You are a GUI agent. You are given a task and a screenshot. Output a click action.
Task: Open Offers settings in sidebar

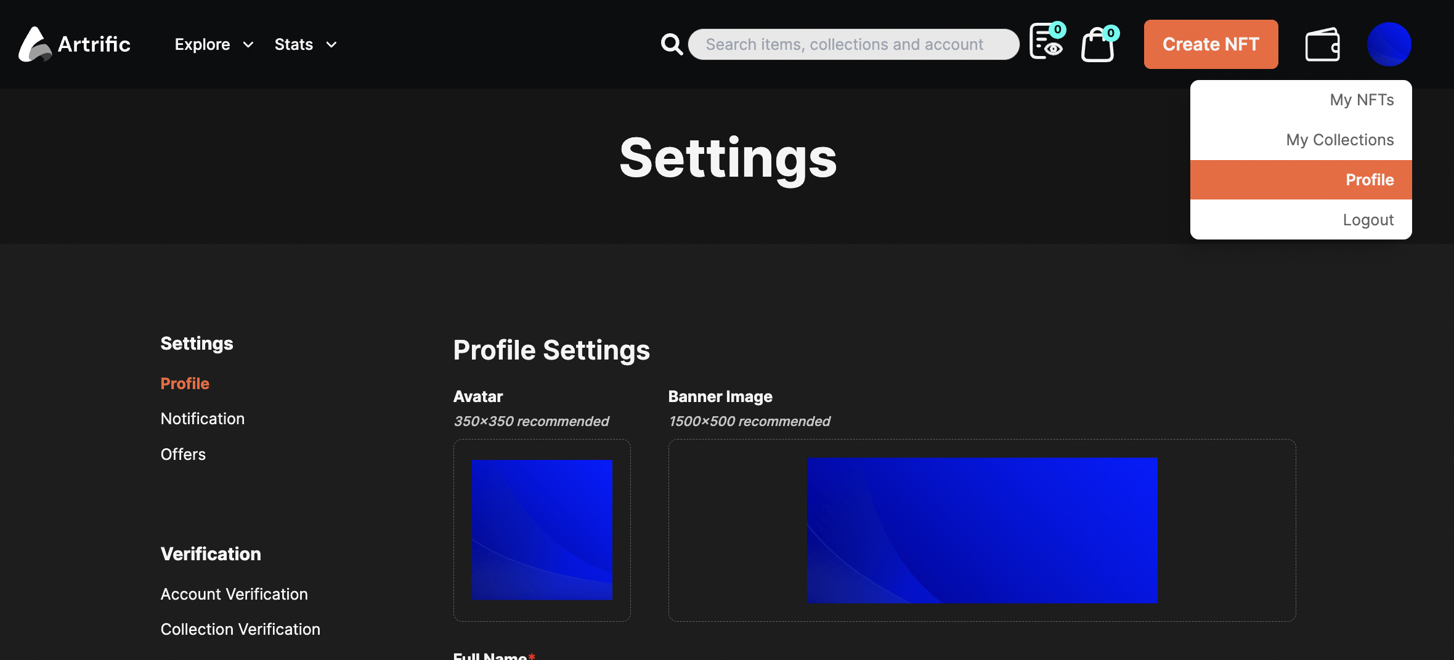click(183, 454)
